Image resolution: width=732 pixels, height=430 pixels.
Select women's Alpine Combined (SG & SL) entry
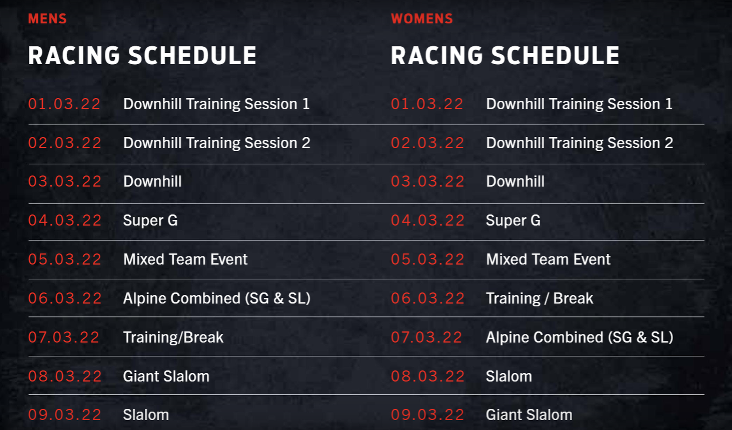579,337
